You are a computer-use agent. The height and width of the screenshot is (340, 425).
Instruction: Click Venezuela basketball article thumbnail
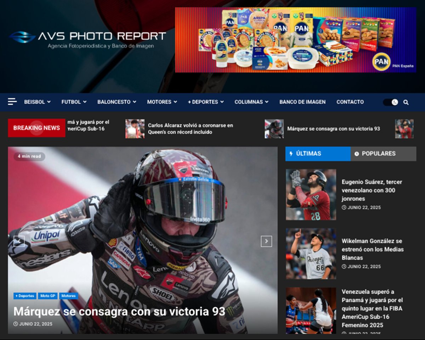click(311, 311)
